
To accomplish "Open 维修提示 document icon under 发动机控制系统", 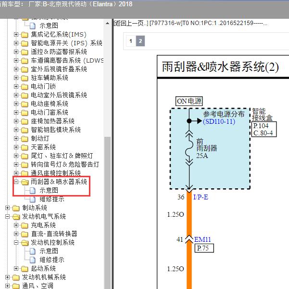I will pyautogui.click(x=33, y=260).
